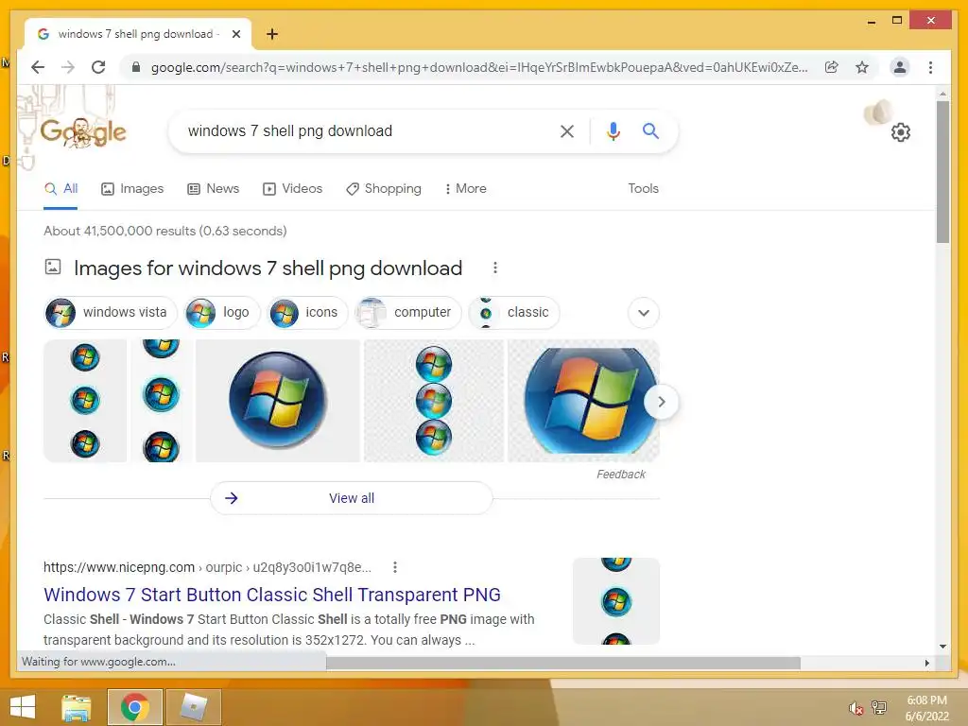Advance image carousel with the right arrow

coord(661,402)
